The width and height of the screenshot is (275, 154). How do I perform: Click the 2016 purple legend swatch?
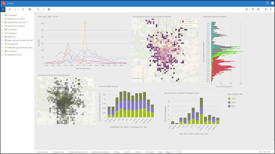click(229, 102)
